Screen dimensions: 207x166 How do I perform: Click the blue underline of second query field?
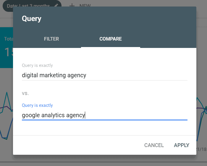104,120
